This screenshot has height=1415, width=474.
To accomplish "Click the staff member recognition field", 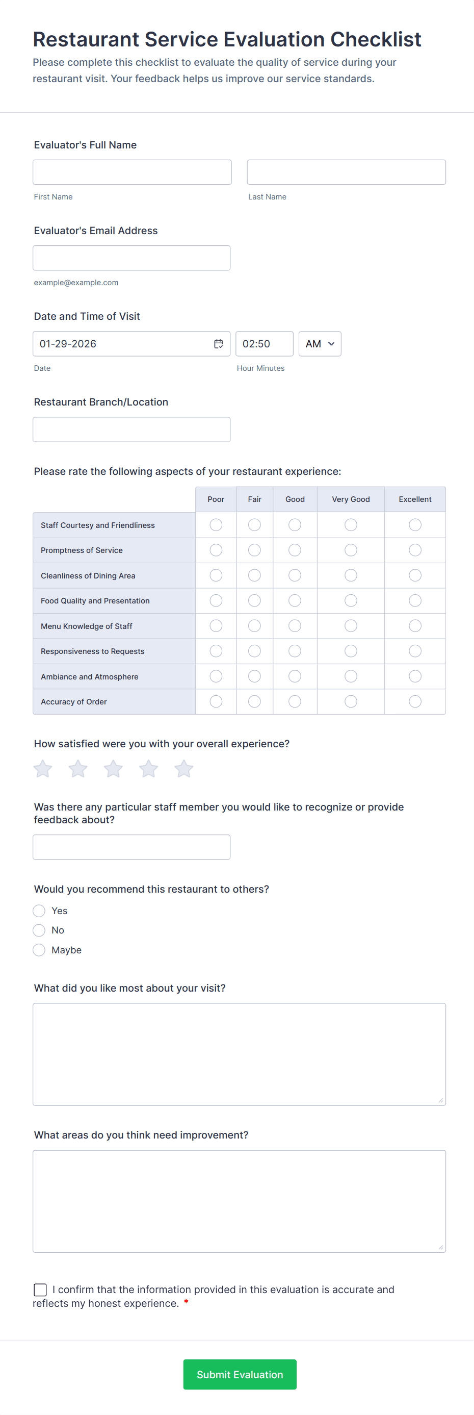I will 131,846.
